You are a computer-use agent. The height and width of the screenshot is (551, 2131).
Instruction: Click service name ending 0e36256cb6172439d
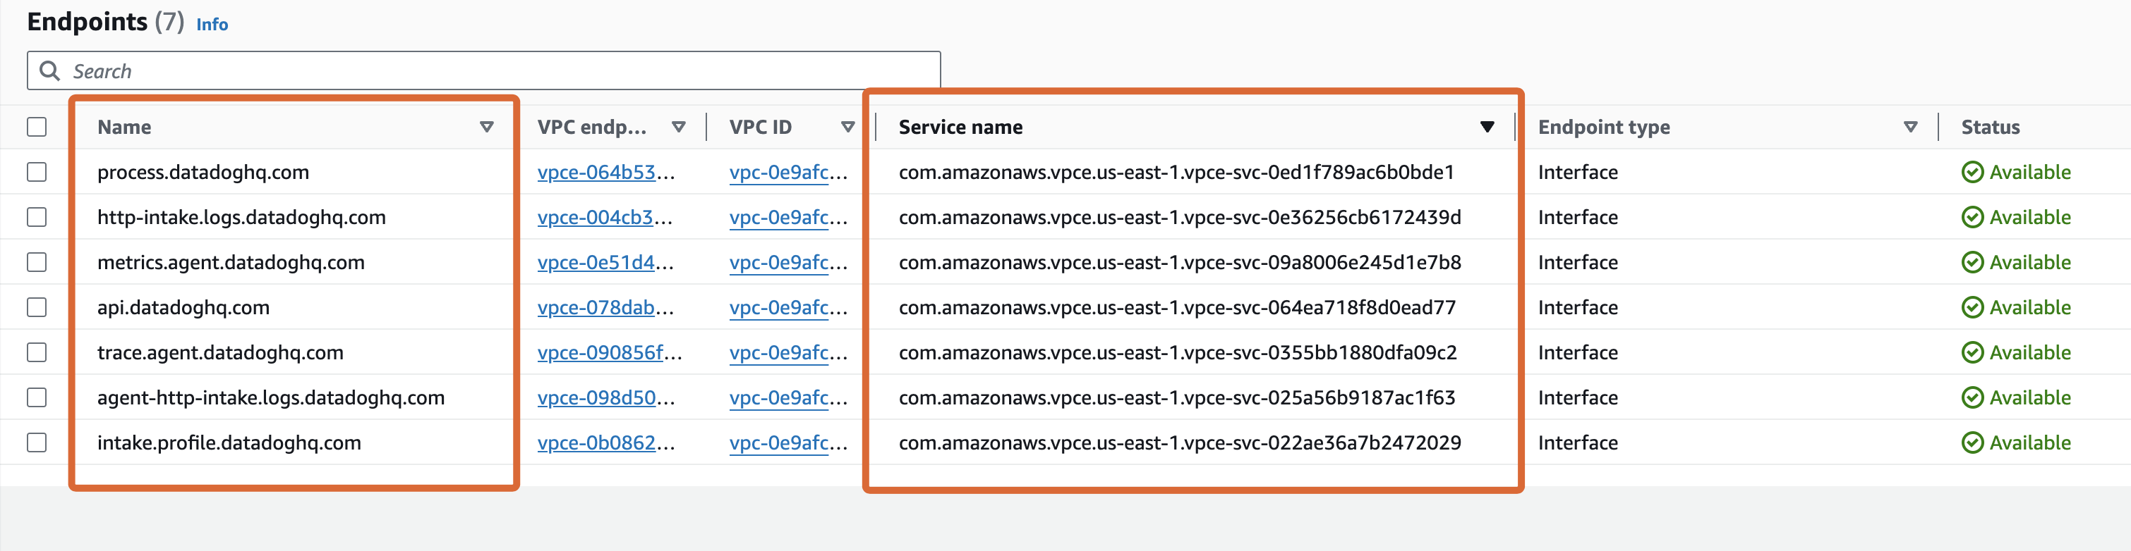[x=1180, y=217]
